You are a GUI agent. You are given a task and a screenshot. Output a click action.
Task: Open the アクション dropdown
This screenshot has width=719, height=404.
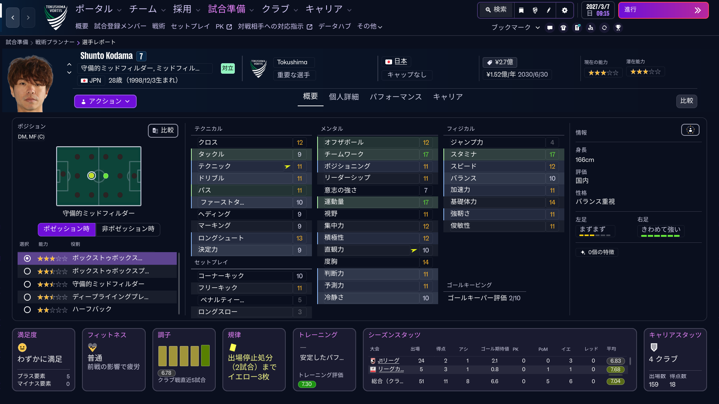(x=105, y=101)
